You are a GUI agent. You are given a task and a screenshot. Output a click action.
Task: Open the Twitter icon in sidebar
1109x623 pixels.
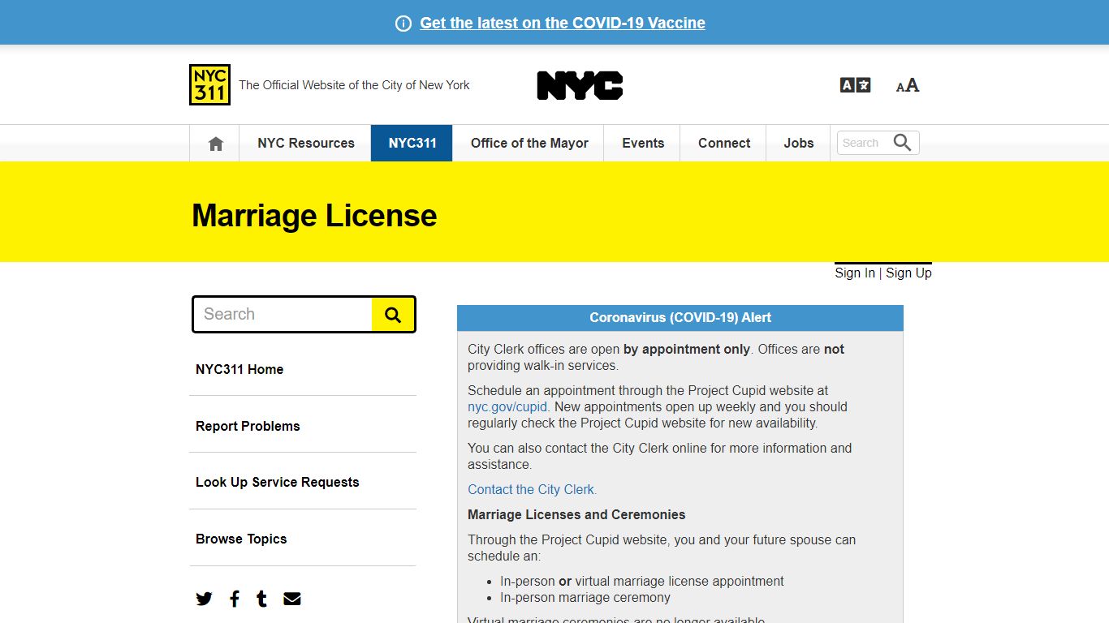tap(204, 599)
